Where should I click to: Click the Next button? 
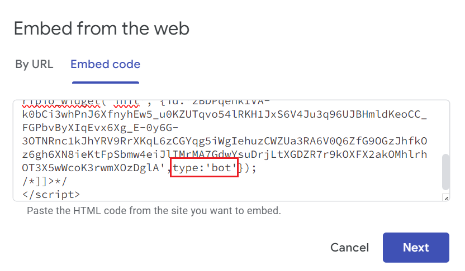416,248
